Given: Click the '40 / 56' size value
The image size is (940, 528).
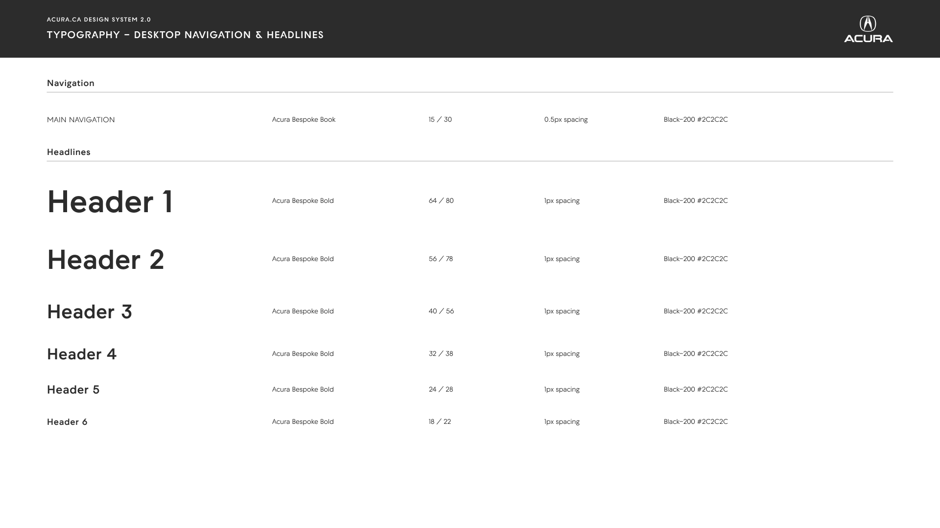Looking at the screenshot, I should pos(441,311).
